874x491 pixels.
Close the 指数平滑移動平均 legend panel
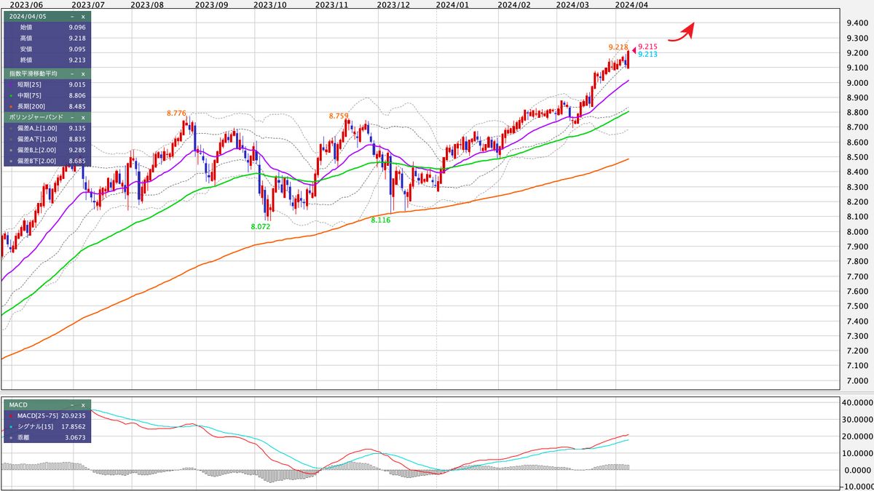[82, 74]
